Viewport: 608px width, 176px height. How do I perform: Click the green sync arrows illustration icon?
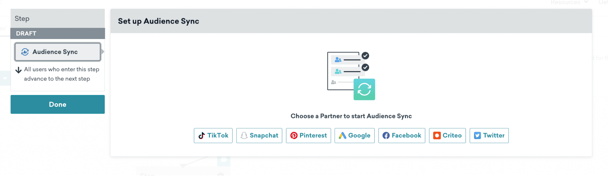point(364,89)
